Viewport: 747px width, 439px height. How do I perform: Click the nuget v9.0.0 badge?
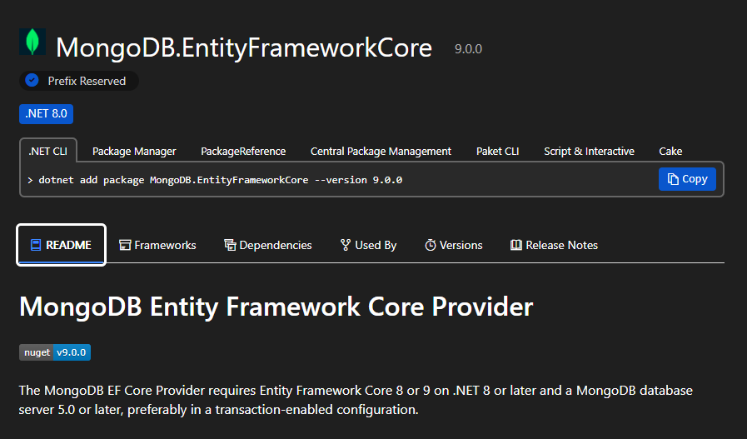55,352
